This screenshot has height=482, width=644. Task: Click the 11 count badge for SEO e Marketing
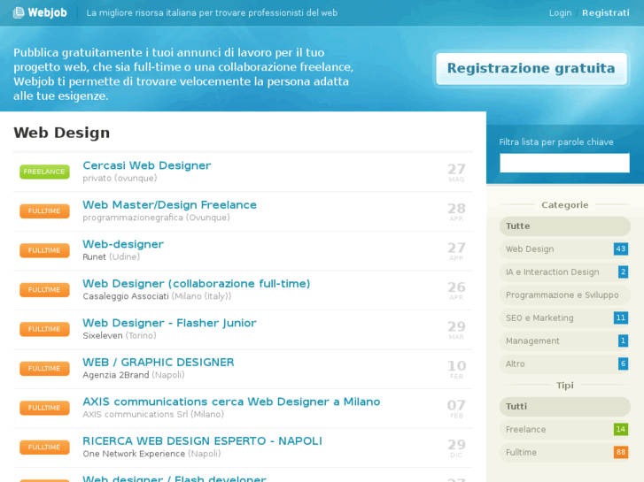click(621, 318)
